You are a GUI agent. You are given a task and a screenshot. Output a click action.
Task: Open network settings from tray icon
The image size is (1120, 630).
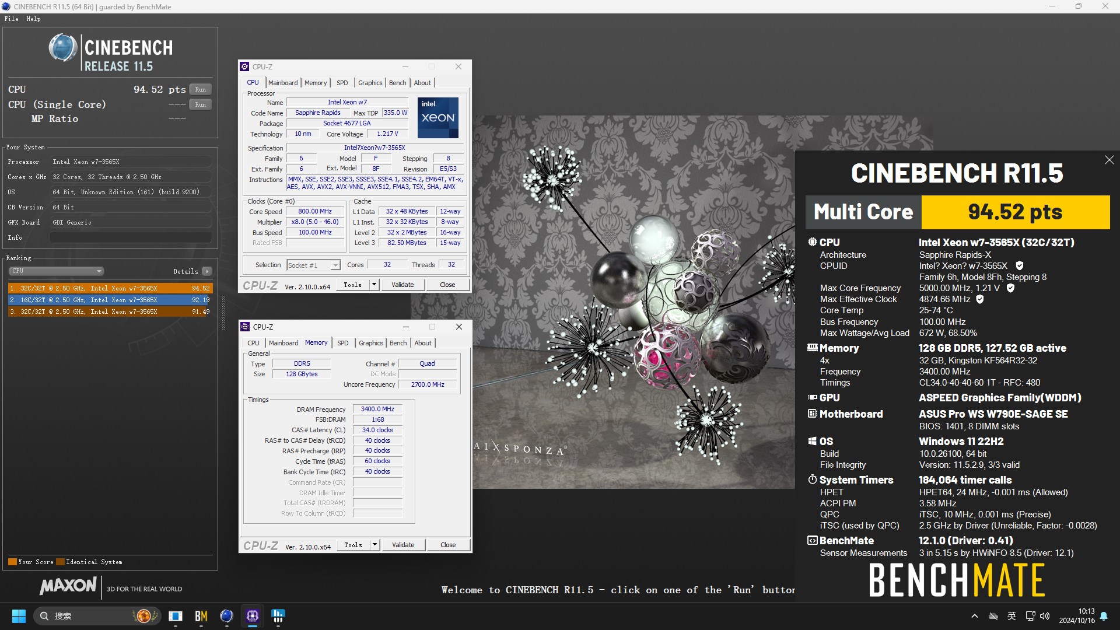1030,616
